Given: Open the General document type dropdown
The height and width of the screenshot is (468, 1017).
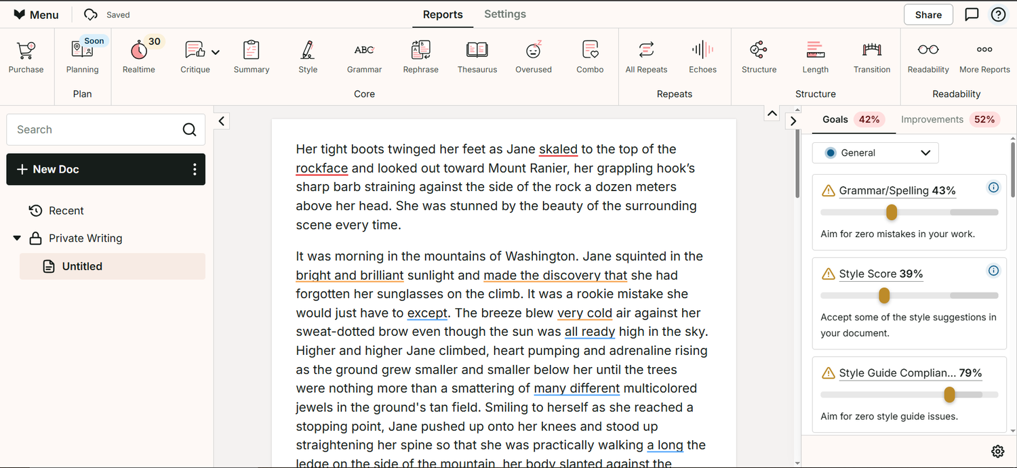Looking at the screenshot, I should coord(875,153).
